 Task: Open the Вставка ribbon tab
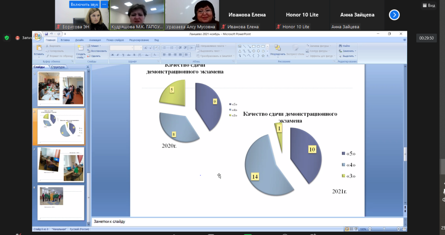pos(65,40)
